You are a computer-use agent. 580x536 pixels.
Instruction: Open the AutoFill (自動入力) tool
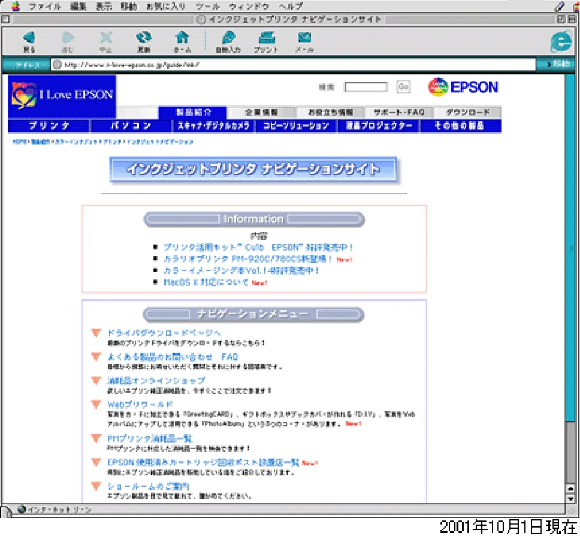[x=228, y=41]
